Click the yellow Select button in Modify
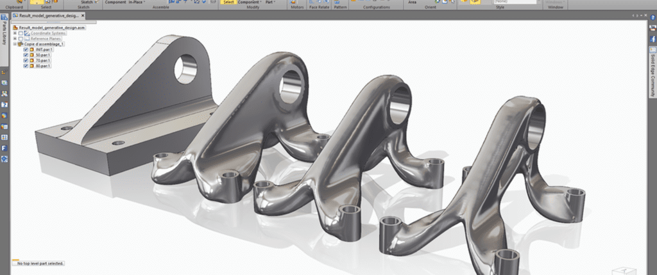657x275 pixels. 229,2
